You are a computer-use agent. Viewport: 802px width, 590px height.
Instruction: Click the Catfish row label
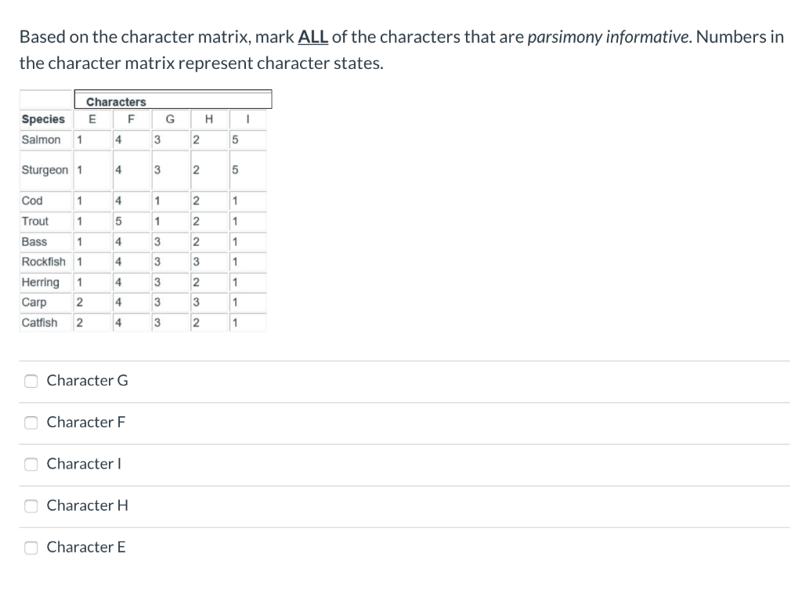coord(39,322)
